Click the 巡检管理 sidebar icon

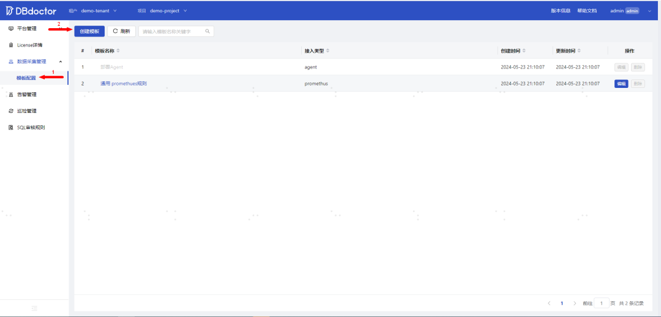(x=11, y=111)
